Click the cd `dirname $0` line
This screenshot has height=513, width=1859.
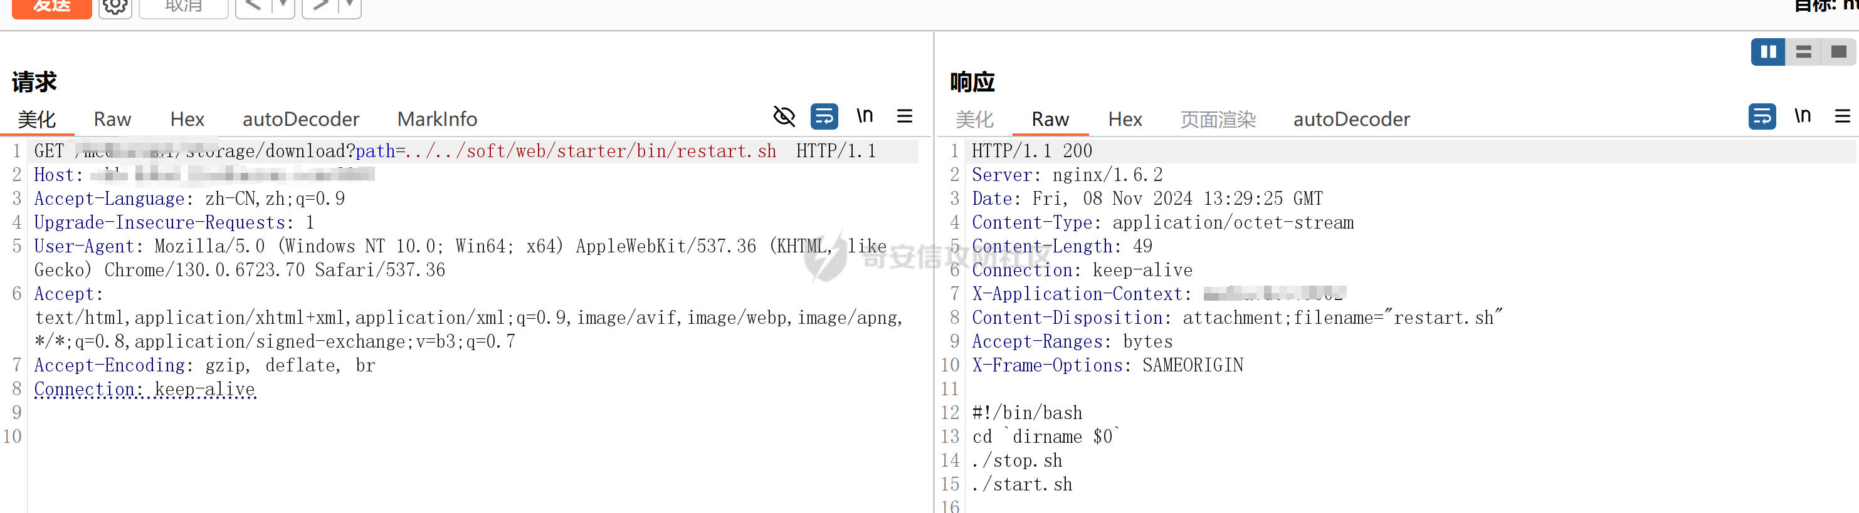pos(1046,437)
